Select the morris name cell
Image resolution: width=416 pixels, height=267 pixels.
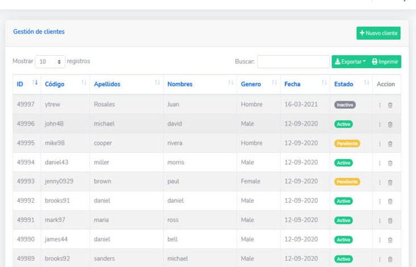(200, 162)
